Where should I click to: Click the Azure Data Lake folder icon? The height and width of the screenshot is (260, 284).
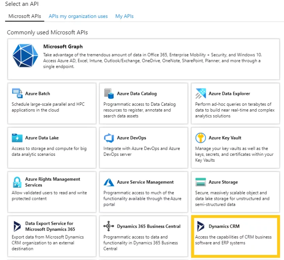[x=17, y=138]
